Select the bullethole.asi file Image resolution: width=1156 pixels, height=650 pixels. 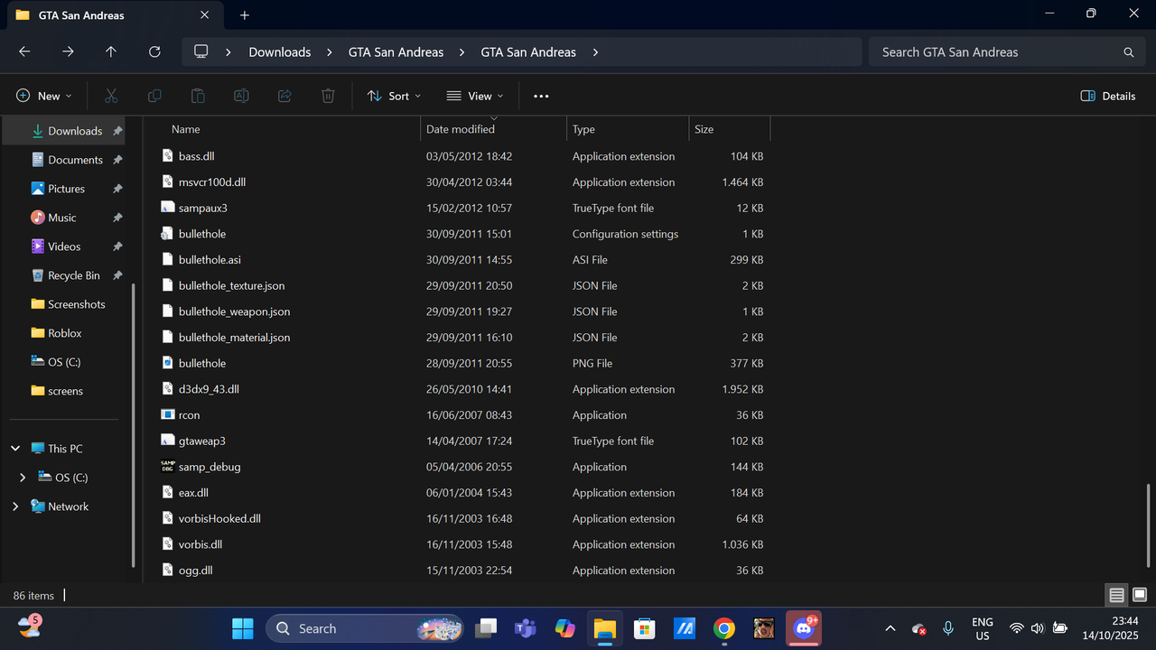210,260
